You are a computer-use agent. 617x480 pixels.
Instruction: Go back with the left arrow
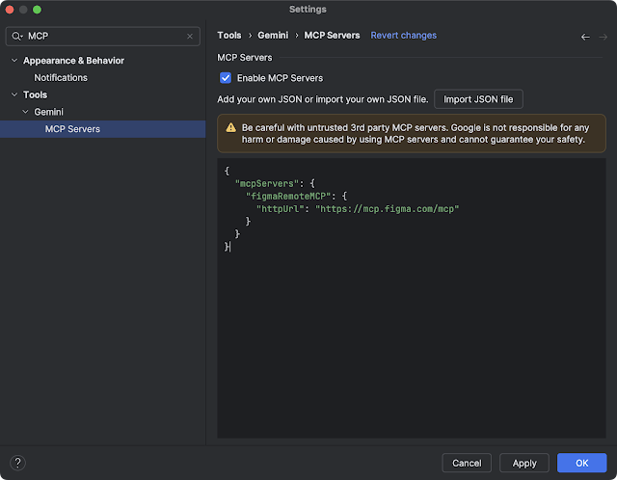[584, 37]
